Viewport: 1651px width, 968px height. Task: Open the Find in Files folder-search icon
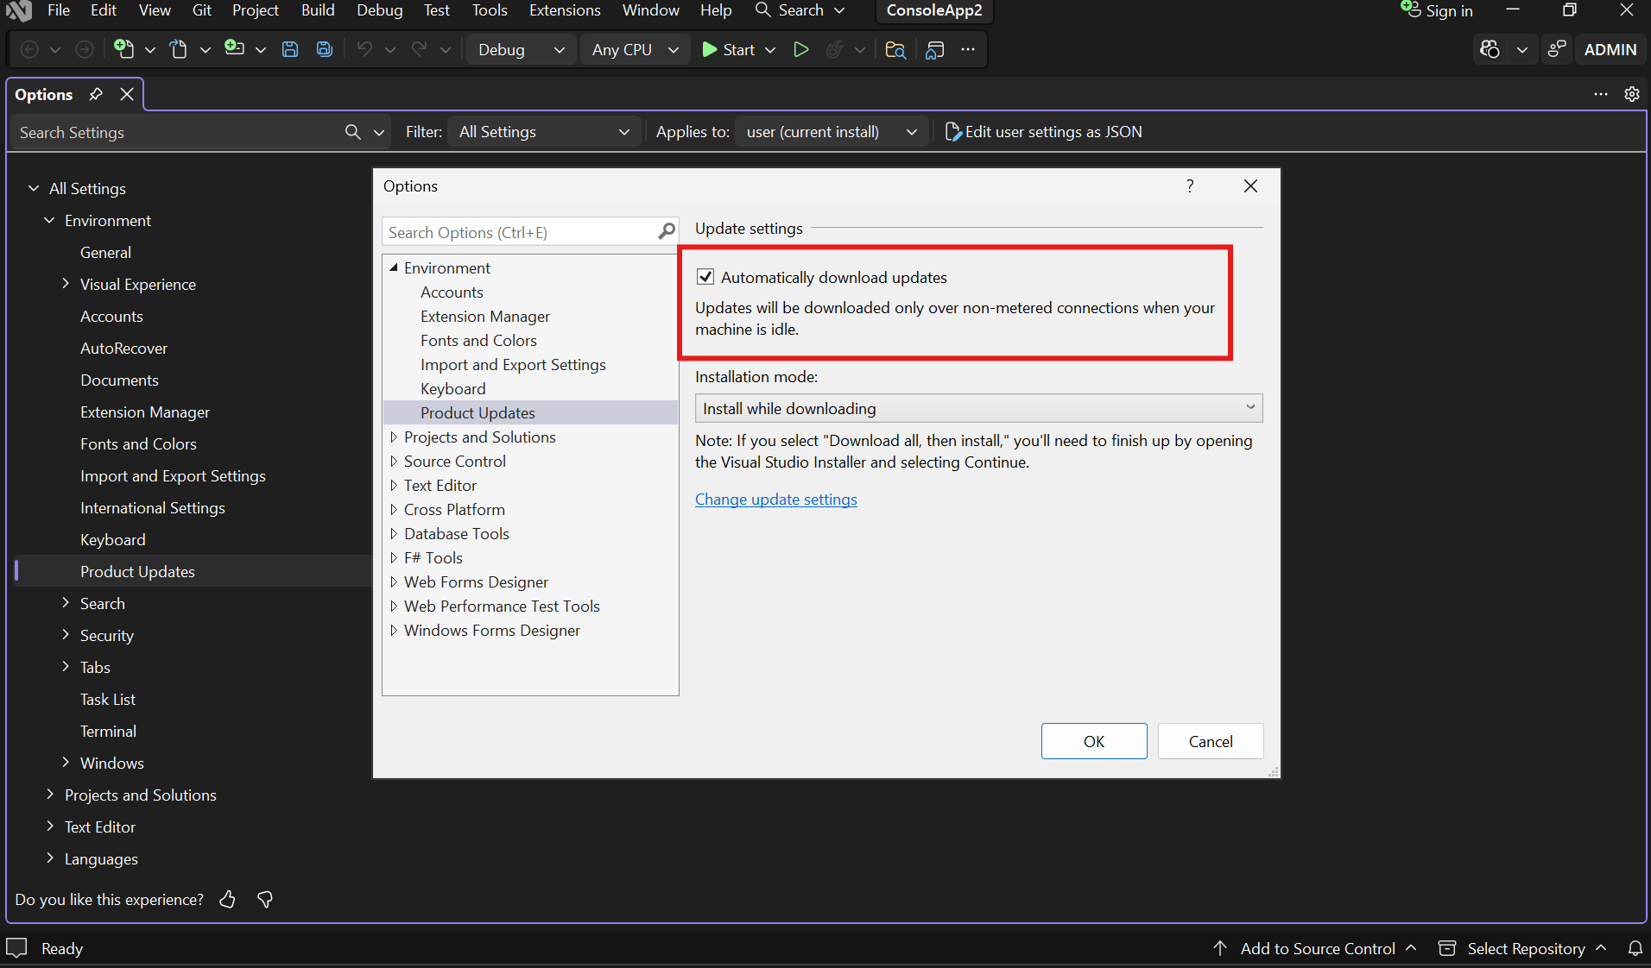pyautogui.click(x=895, y=49)
